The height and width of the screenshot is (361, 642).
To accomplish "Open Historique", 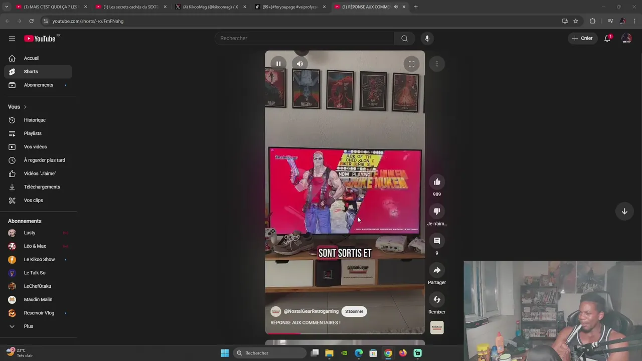I will [x=38, y=120].
